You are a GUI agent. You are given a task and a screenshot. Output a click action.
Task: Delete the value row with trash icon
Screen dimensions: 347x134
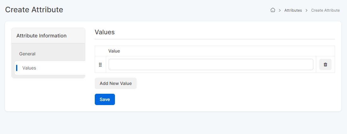coord(325,64)
